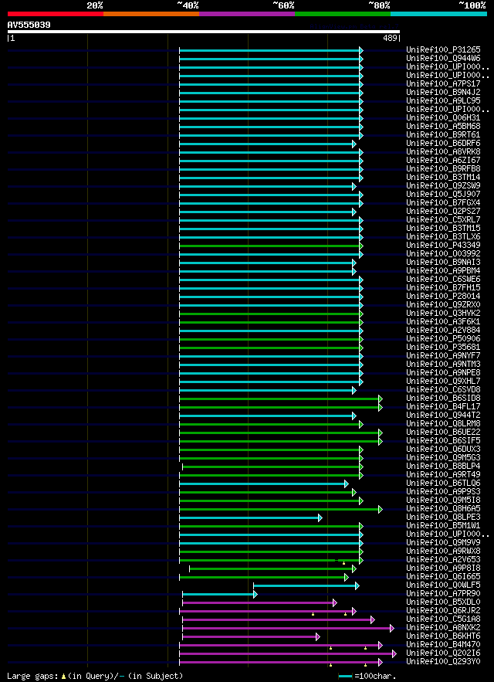
Task: Open hit UniRef100_A8NXK2
Action: coord(443,626)
